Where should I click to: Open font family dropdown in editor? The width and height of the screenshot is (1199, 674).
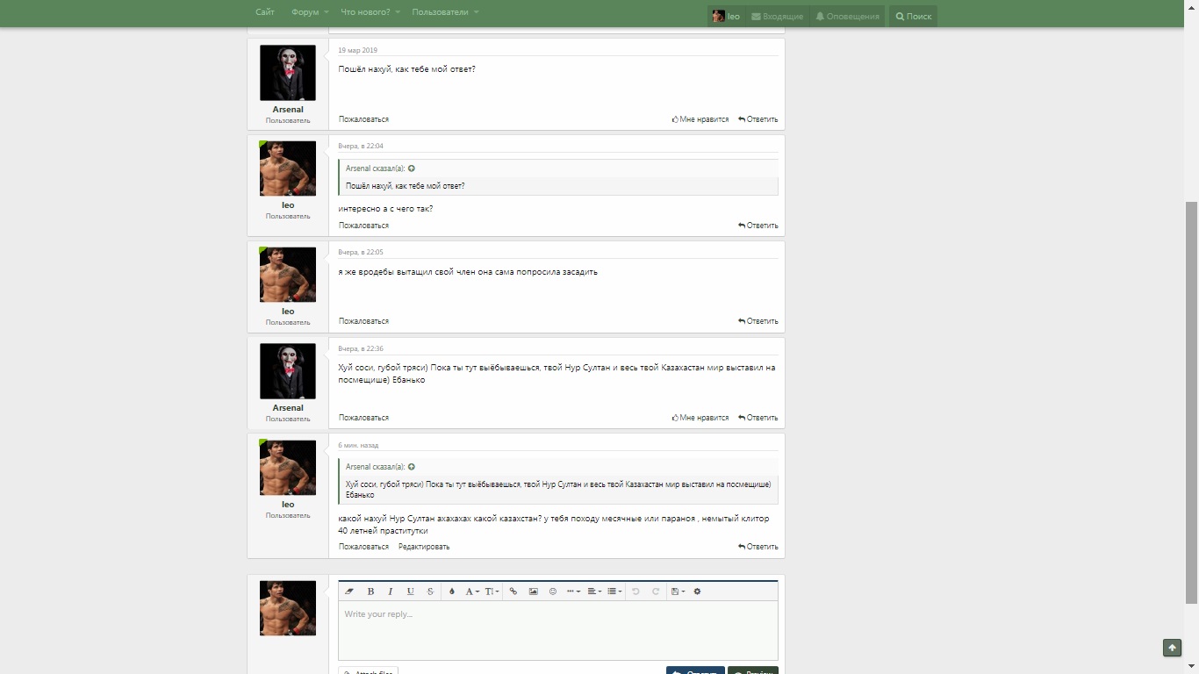(x=472, y=592)
